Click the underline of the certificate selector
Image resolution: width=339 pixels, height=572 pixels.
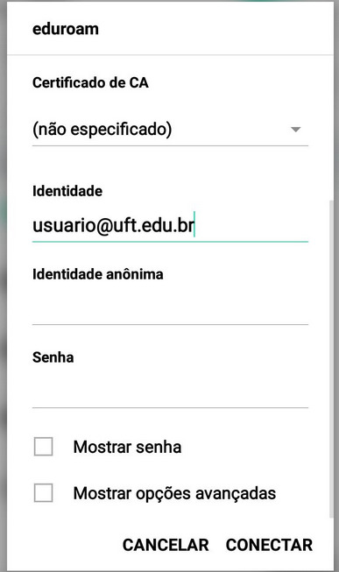pos(170,145)
